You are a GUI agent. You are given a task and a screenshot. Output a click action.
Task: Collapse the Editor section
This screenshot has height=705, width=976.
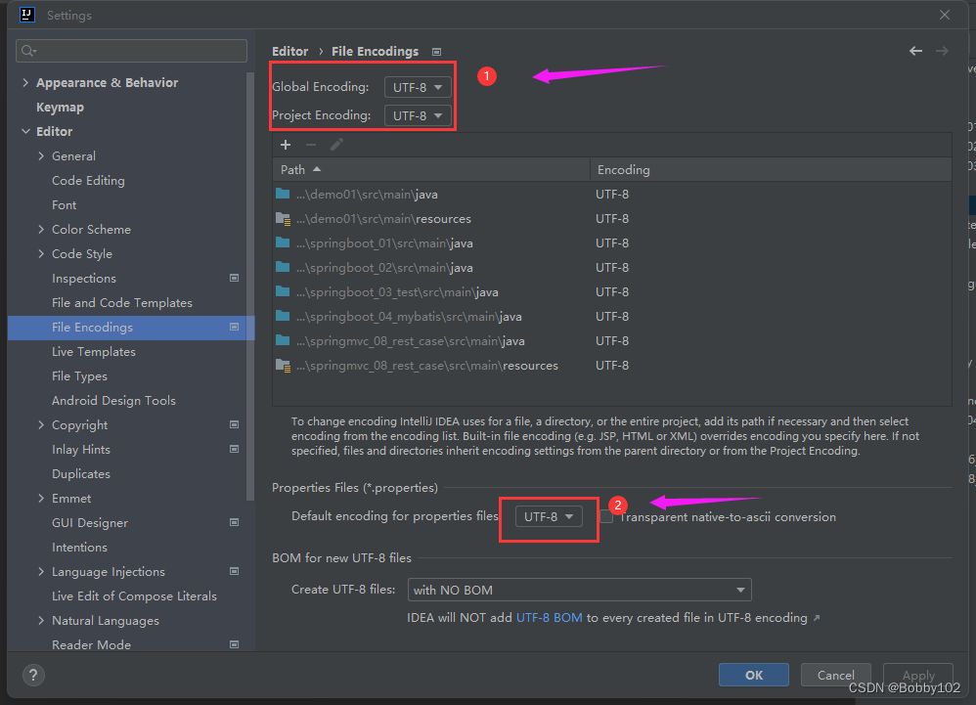25,131
